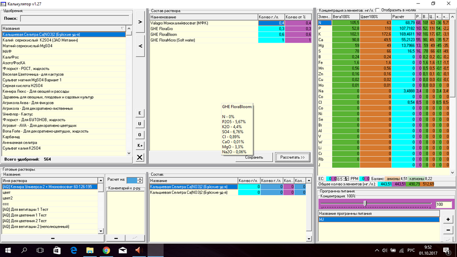Open Mail app from taskbar
The width and height of the screenshot is (457, 257).
pos(122,250)
